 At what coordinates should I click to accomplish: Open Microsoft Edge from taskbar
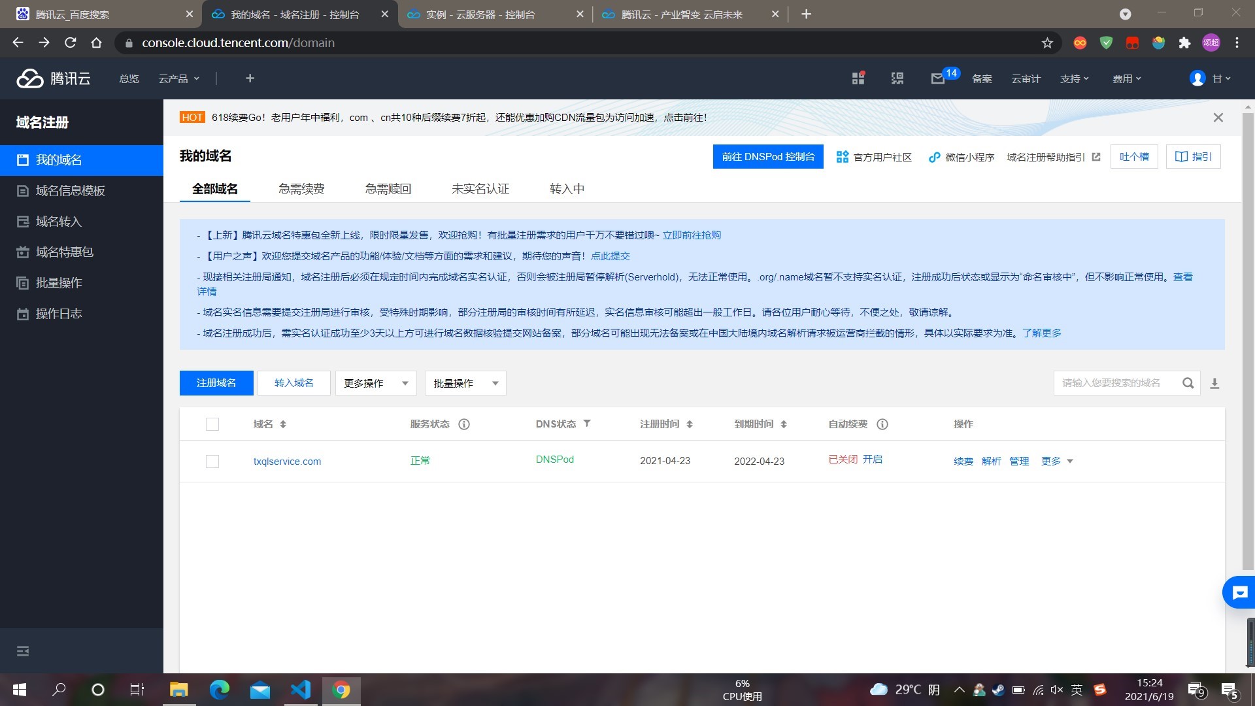pos(220,690)
